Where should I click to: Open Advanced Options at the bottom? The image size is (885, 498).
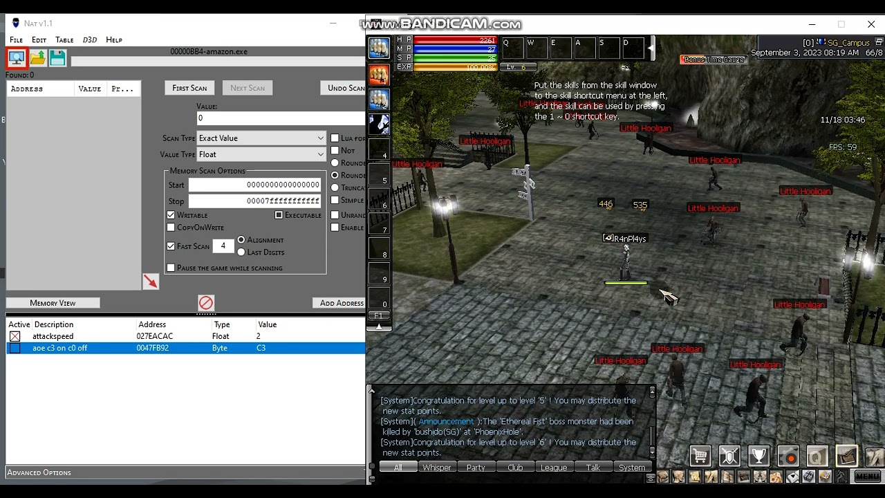tap(39, 472)
